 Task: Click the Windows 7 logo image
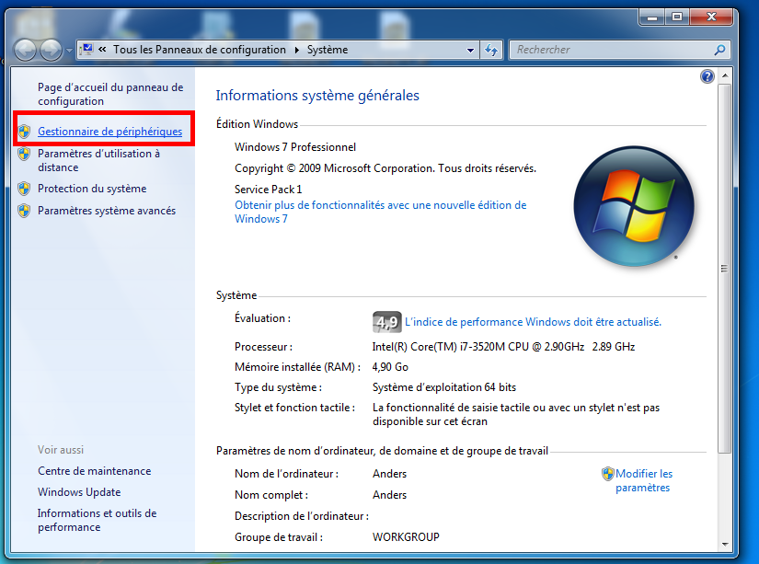634,207
